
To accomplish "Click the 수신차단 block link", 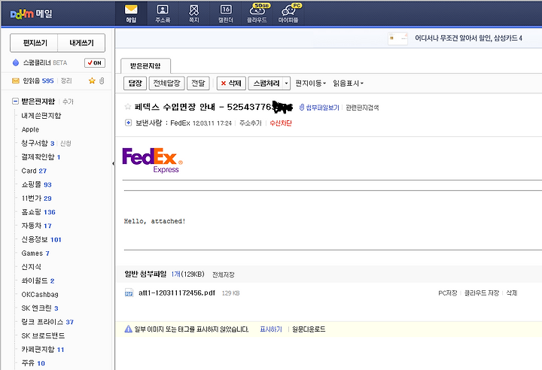I will tap(281, 123).
